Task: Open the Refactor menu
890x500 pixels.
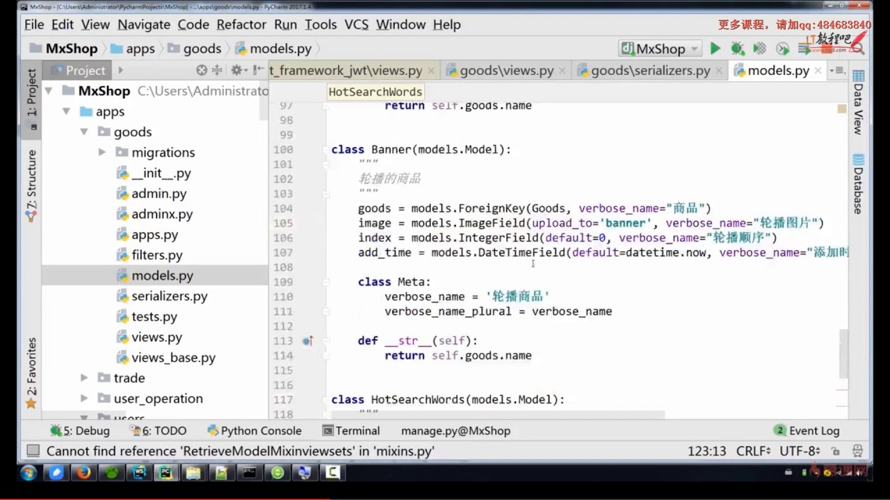Action: tap(241, 24)
